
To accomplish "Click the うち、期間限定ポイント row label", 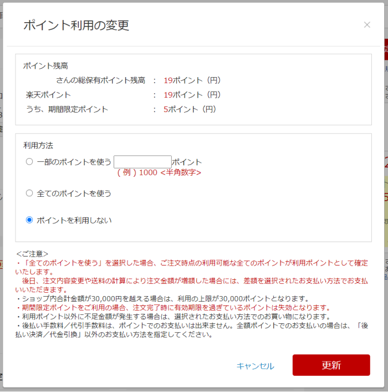I will click(x=67, y=109).
